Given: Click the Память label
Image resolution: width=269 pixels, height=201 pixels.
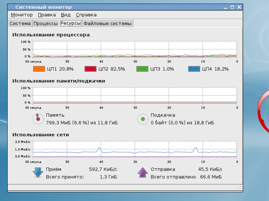Looking at the screenshot, I should tap(55, 115).
